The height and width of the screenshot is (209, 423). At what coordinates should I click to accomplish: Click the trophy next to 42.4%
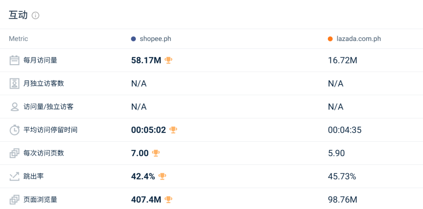(x=163, y=176)
